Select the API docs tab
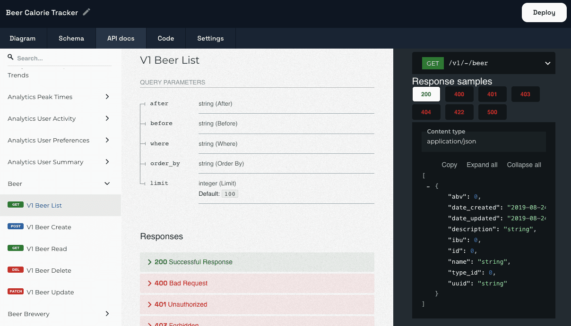This screenshot has width=571, height=326. (121, 38)
